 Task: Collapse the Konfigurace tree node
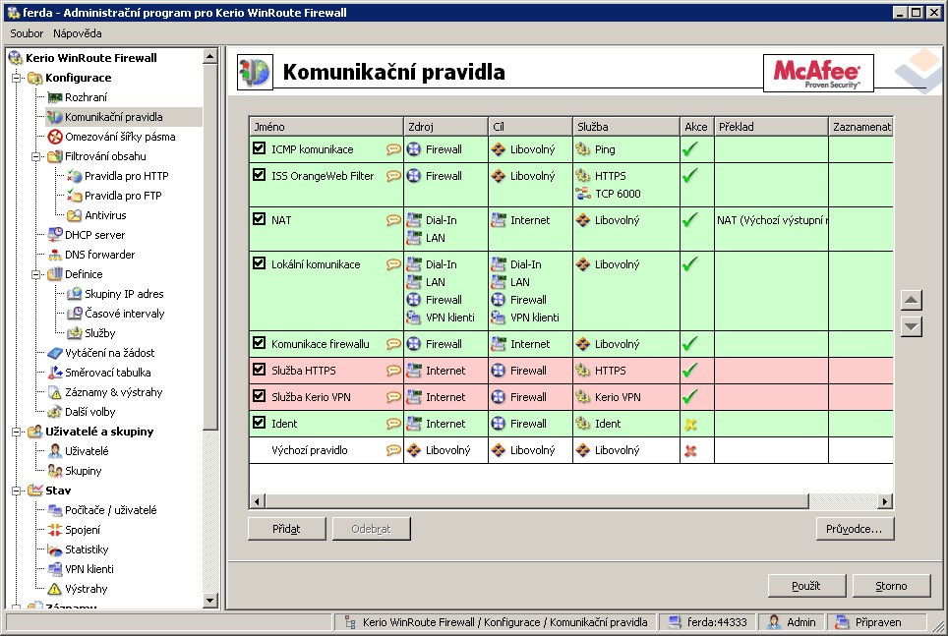pos(17,78)
